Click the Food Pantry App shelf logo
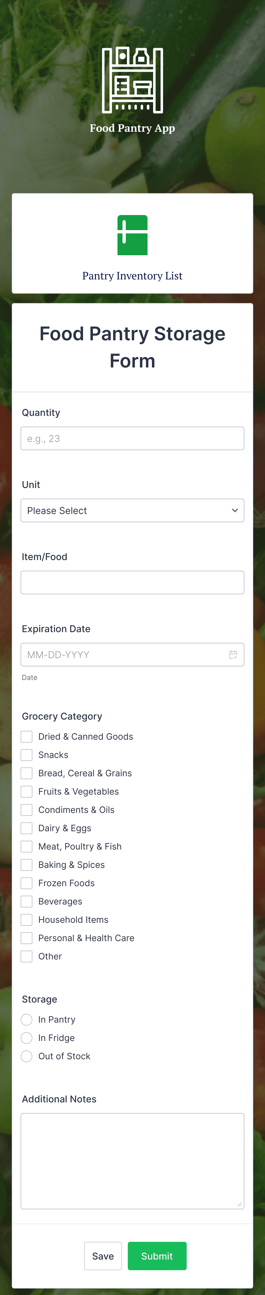 pos(132,80)
